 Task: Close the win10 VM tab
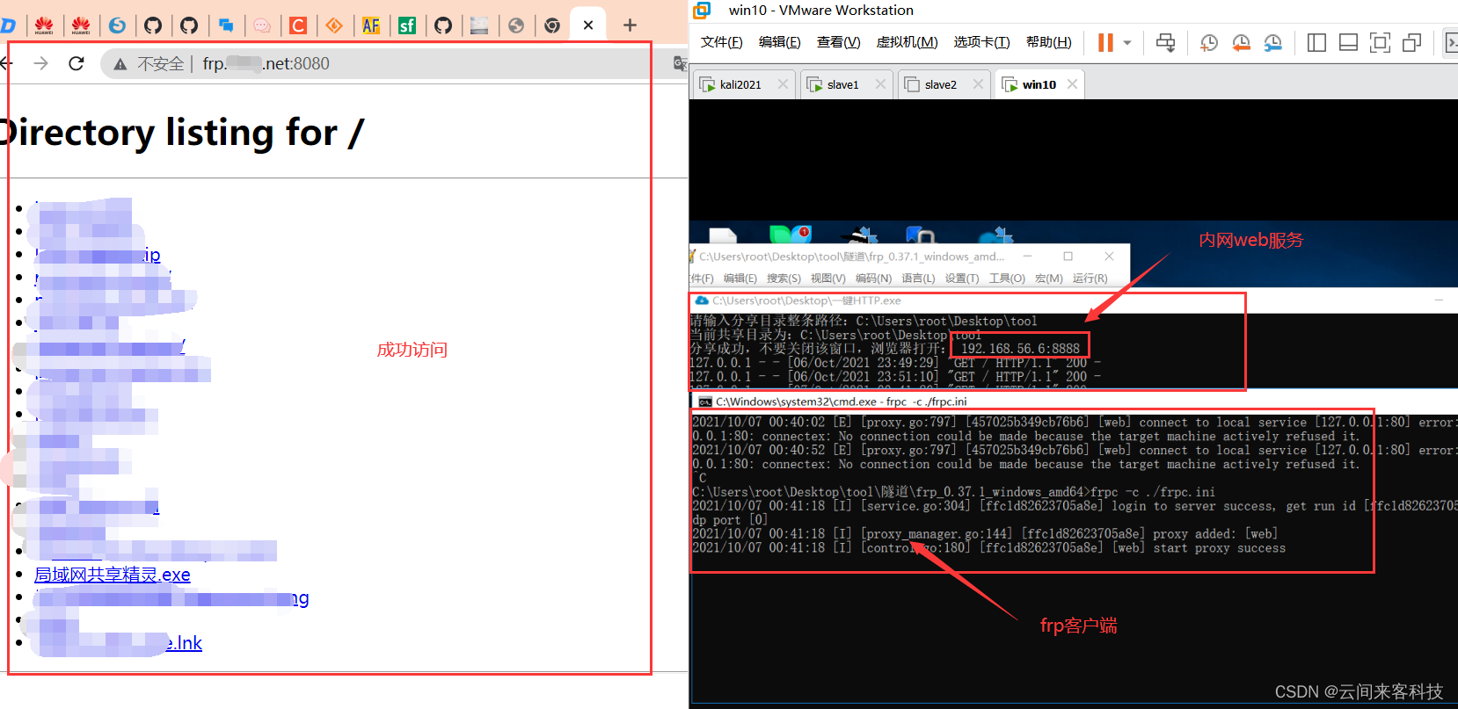pos(1072,84)
